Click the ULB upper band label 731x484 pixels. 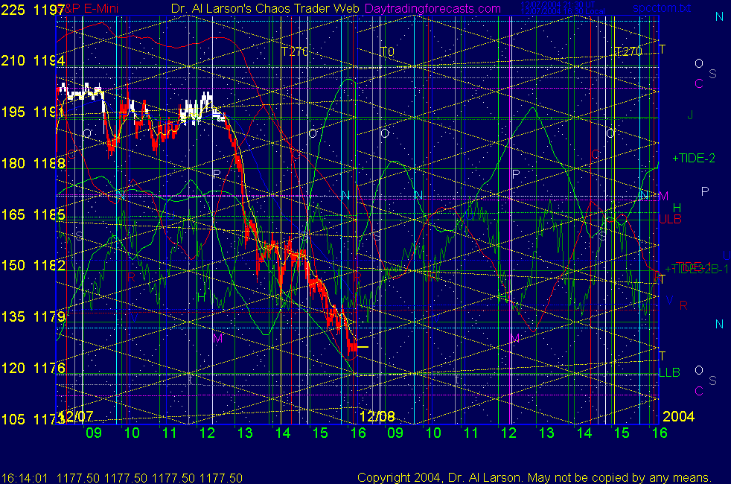click(x=670, y=219)
